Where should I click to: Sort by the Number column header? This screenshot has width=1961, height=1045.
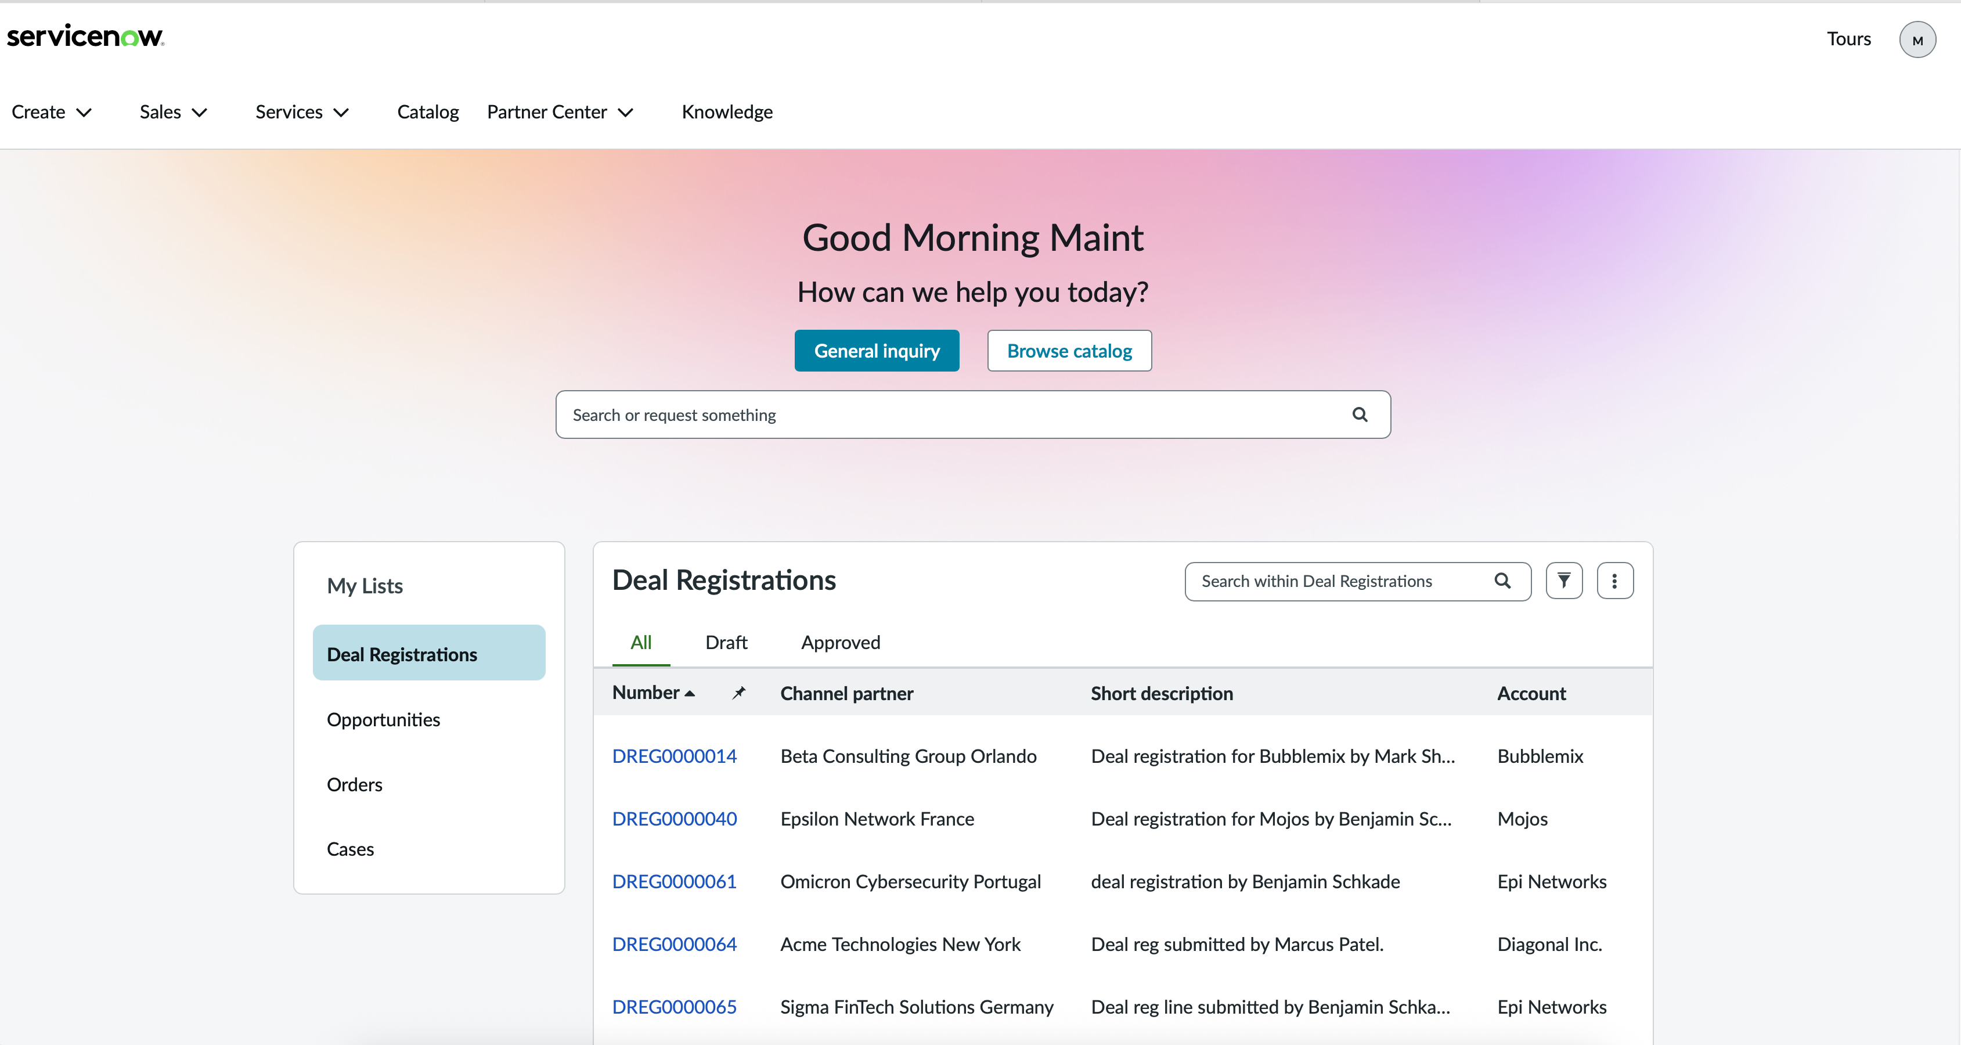pos(653,693)
